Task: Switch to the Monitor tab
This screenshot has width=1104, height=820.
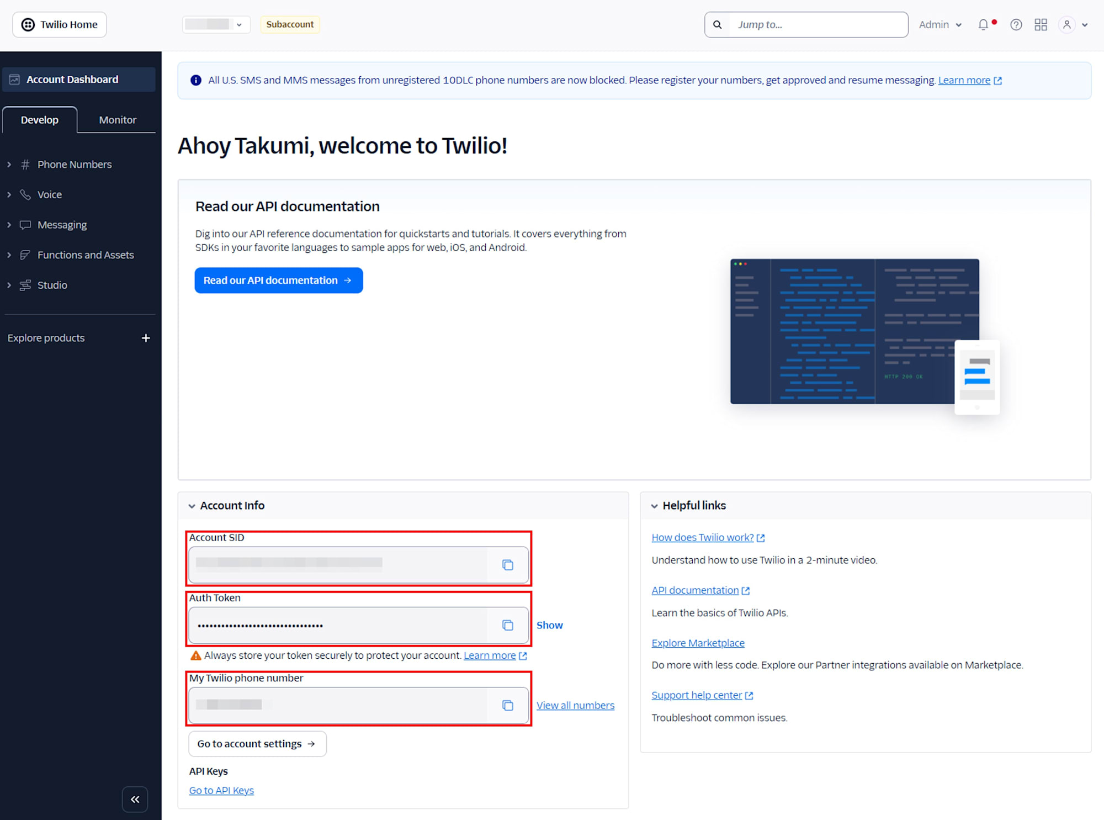Action: [x=118, y=120]
